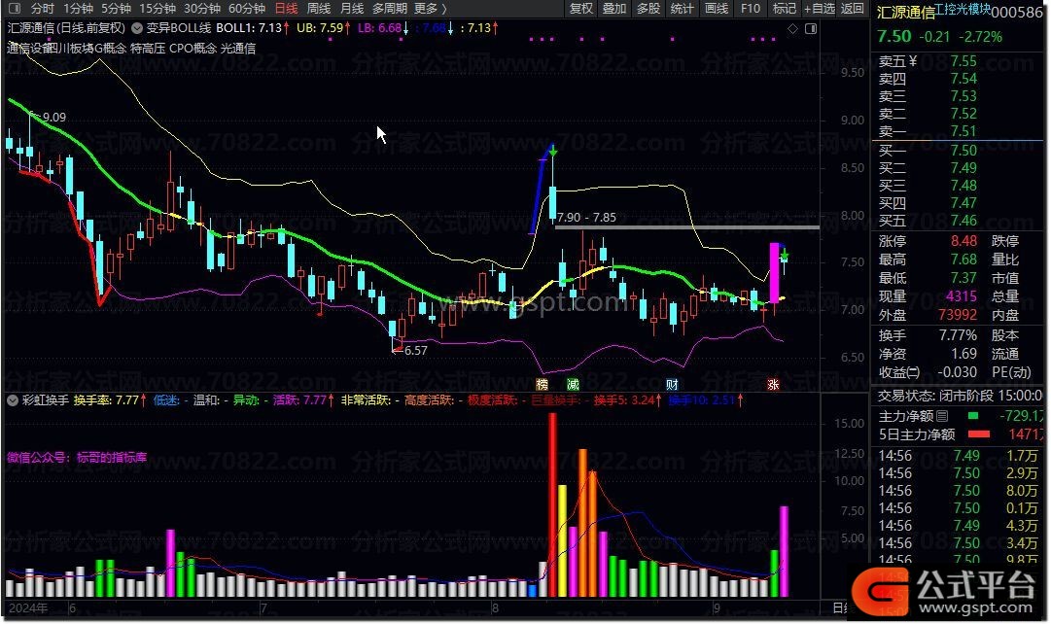Toggle the side panel icon in chart header
The width and height of the screenshot is (1051, 624).
coord(811,29)
